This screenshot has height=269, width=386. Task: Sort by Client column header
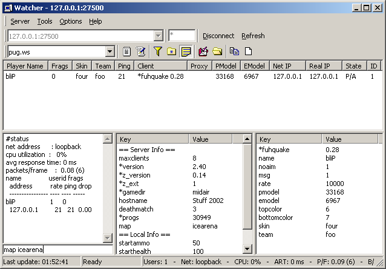pyautogui.click(x=160, y=66)
